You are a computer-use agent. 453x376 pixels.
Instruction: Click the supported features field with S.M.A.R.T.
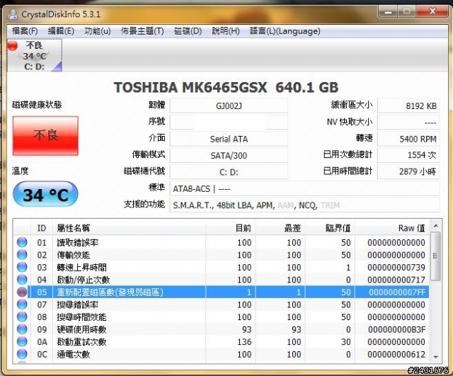(305, 205)
